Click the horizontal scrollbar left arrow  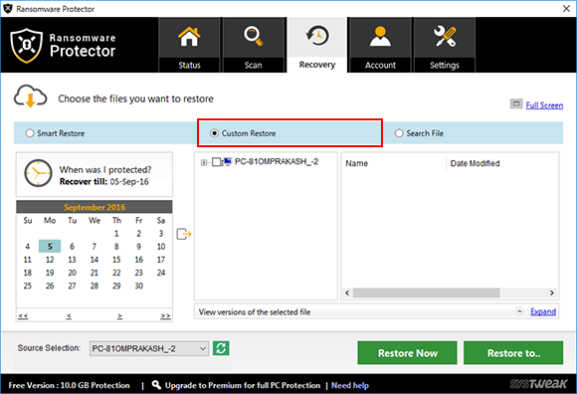pyautogui.click(x=347, y=293)
